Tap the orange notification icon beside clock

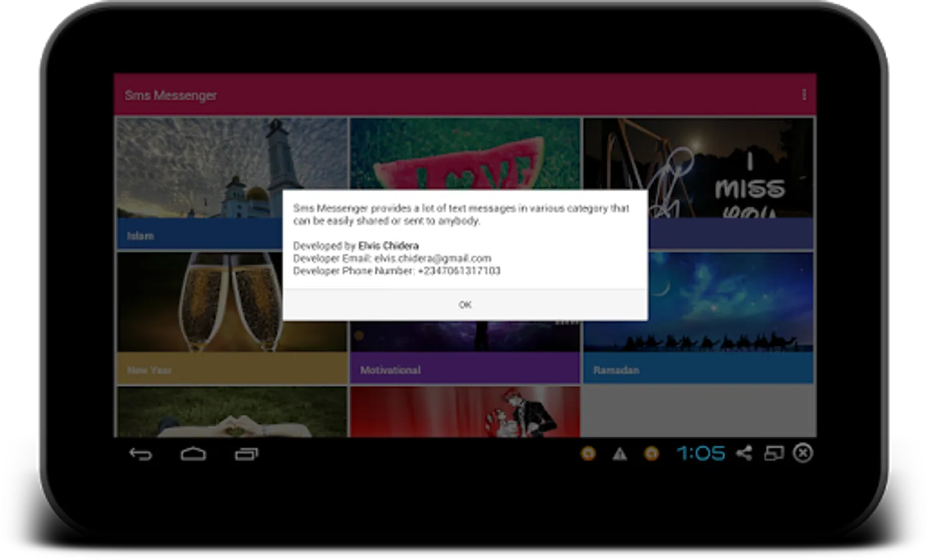[651, 454]
